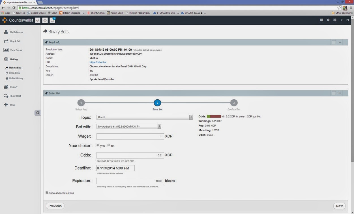This screenshot has width=354, height=214.
Task: Click the Next button
Action: [339, 206]
